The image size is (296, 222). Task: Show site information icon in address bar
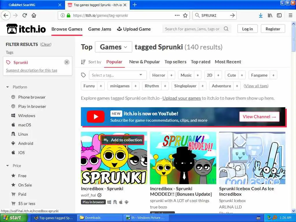63,16
